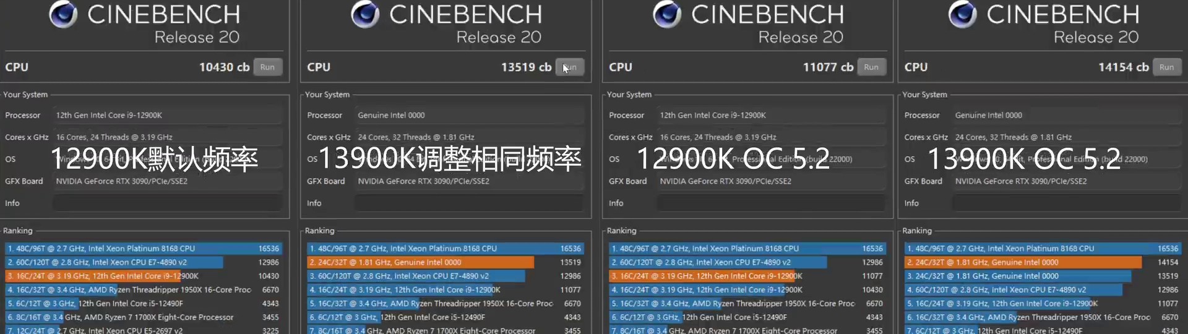1188x334 pixels.
Task: Select i5-12490F ranking row in 11077 cb window
Action: tap(747, 317)
